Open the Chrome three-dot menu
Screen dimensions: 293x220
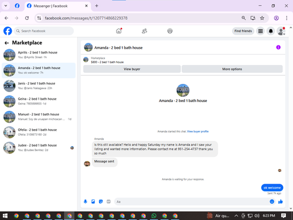coord(287,18)
